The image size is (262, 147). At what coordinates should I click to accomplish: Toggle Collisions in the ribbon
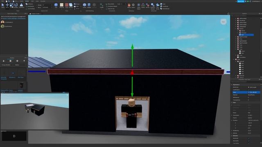29,4
